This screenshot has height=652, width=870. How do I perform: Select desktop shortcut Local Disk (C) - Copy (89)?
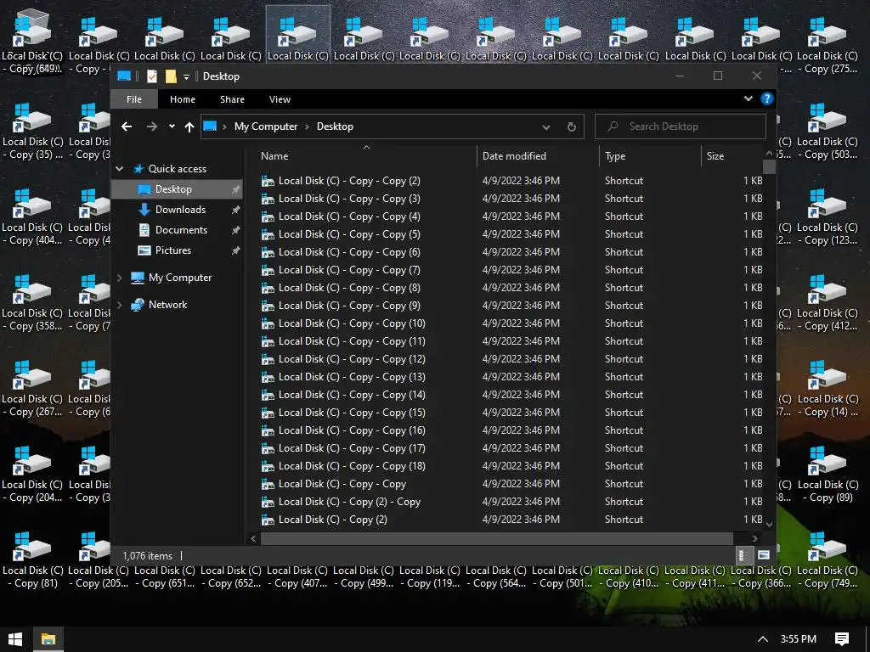(828, 475)
